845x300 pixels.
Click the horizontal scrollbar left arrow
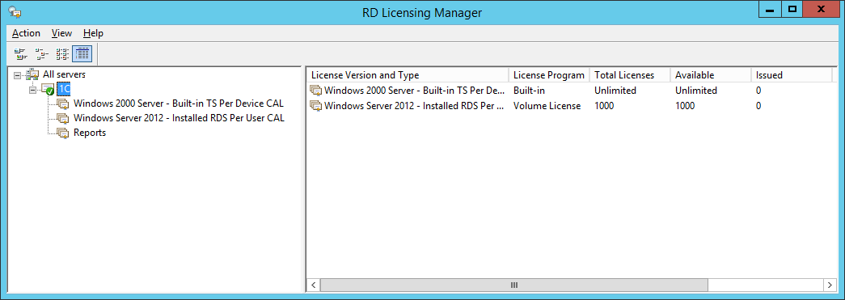click(314, 285)
